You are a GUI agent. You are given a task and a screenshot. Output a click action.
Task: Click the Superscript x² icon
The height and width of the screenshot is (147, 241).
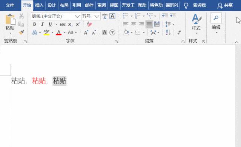tap(78, 24)
